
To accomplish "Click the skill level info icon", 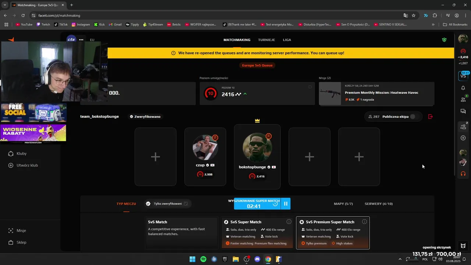I will tap(310, 87).
